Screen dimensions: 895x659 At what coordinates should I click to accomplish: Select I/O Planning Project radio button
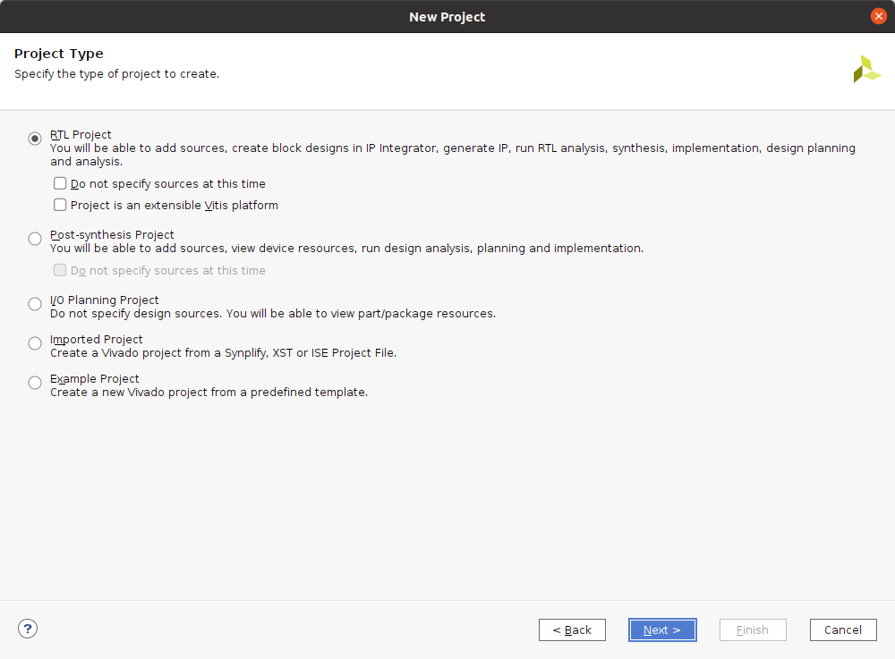pyautogui.click(x=35, y=304)
